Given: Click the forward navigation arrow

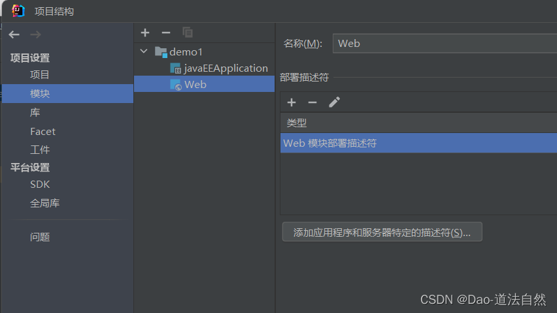Looking at the screenshot, I should (x=35, y=35).
